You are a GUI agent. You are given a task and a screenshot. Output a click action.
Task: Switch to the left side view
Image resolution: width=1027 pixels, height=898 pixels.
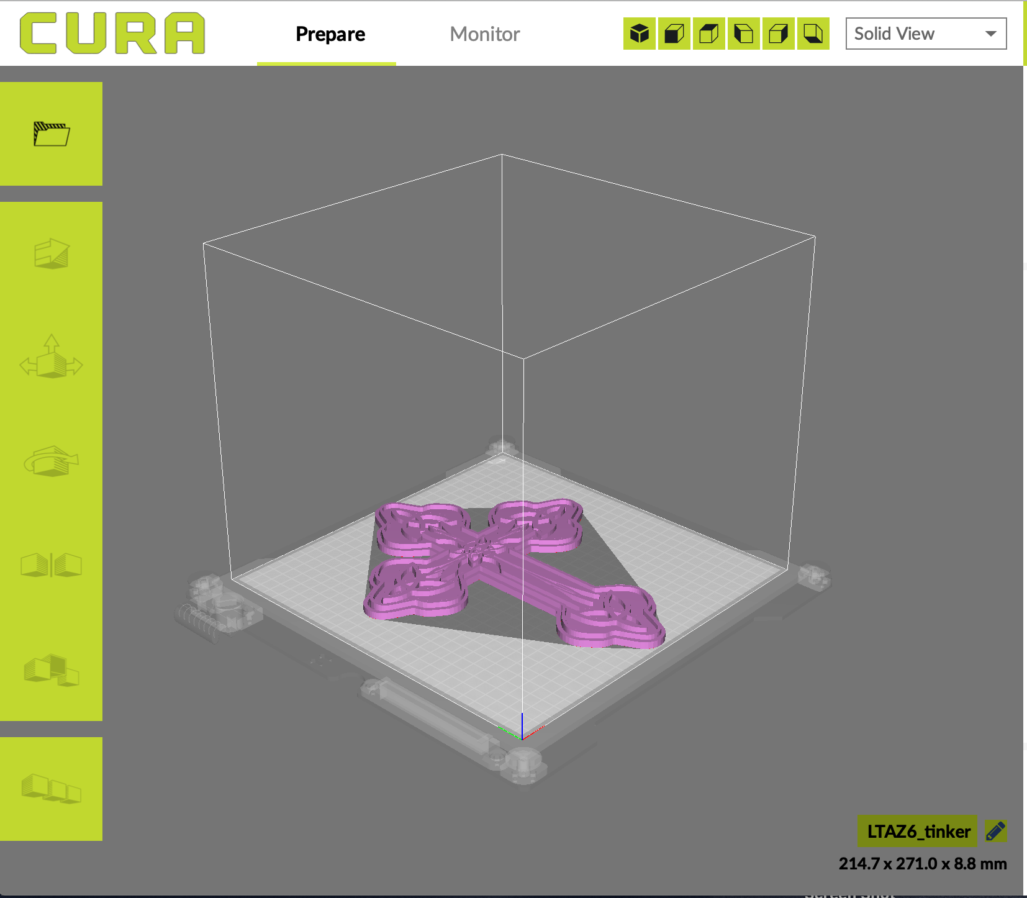coord(743,34)
